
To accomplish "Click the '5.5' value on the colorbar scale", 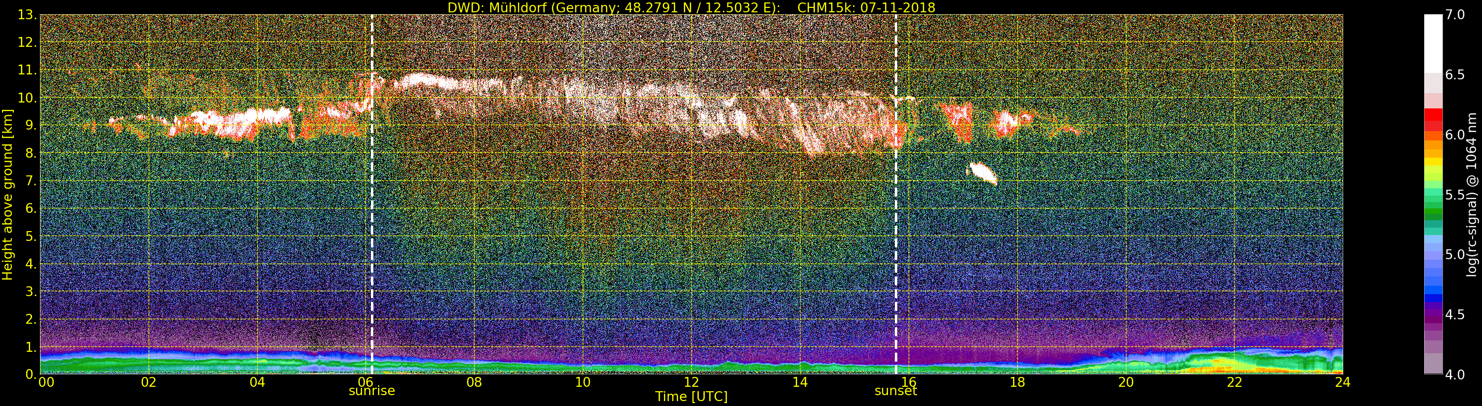I will [x=1455, y=195].
